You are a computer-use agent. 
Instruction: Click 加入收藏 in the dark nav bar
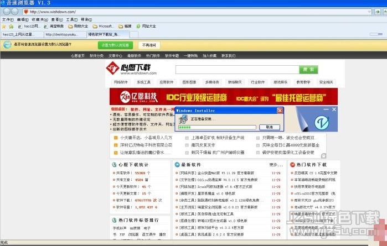pyautogui.click(x=209, y=56)
